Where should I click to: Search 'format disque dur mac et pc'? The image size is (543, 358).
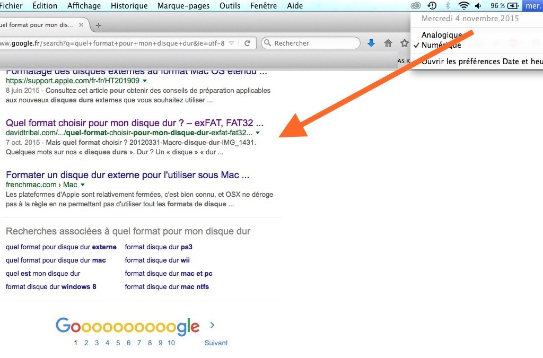(169, 274)
